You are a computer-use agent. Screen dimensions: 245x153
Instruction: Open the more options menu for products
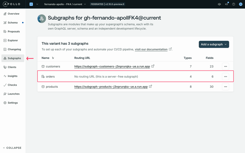(225, 87)
